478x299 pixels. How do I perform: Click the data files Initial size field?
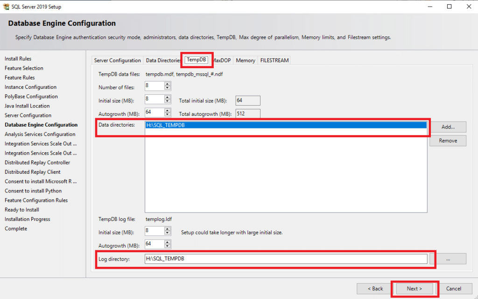pyautogui.click(x=155, y=100)
